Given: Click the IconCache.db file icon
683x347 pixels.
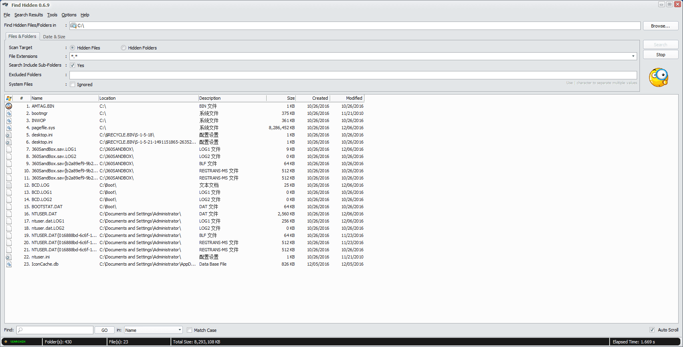Looking at the screenshot, I should coord(9,264).
